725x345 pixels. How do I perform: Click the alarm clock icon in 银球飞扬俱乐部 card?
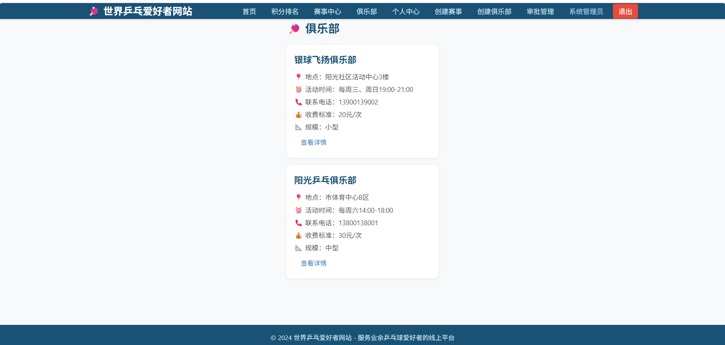tap(299, 89)
